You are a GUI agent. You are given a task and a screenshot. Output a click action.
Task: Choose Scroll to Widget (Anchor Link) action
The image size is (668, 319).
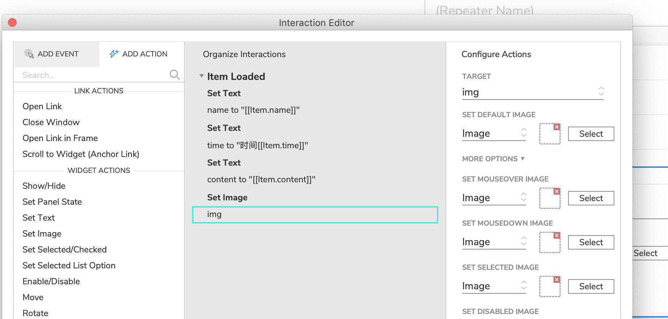[81, 154]
